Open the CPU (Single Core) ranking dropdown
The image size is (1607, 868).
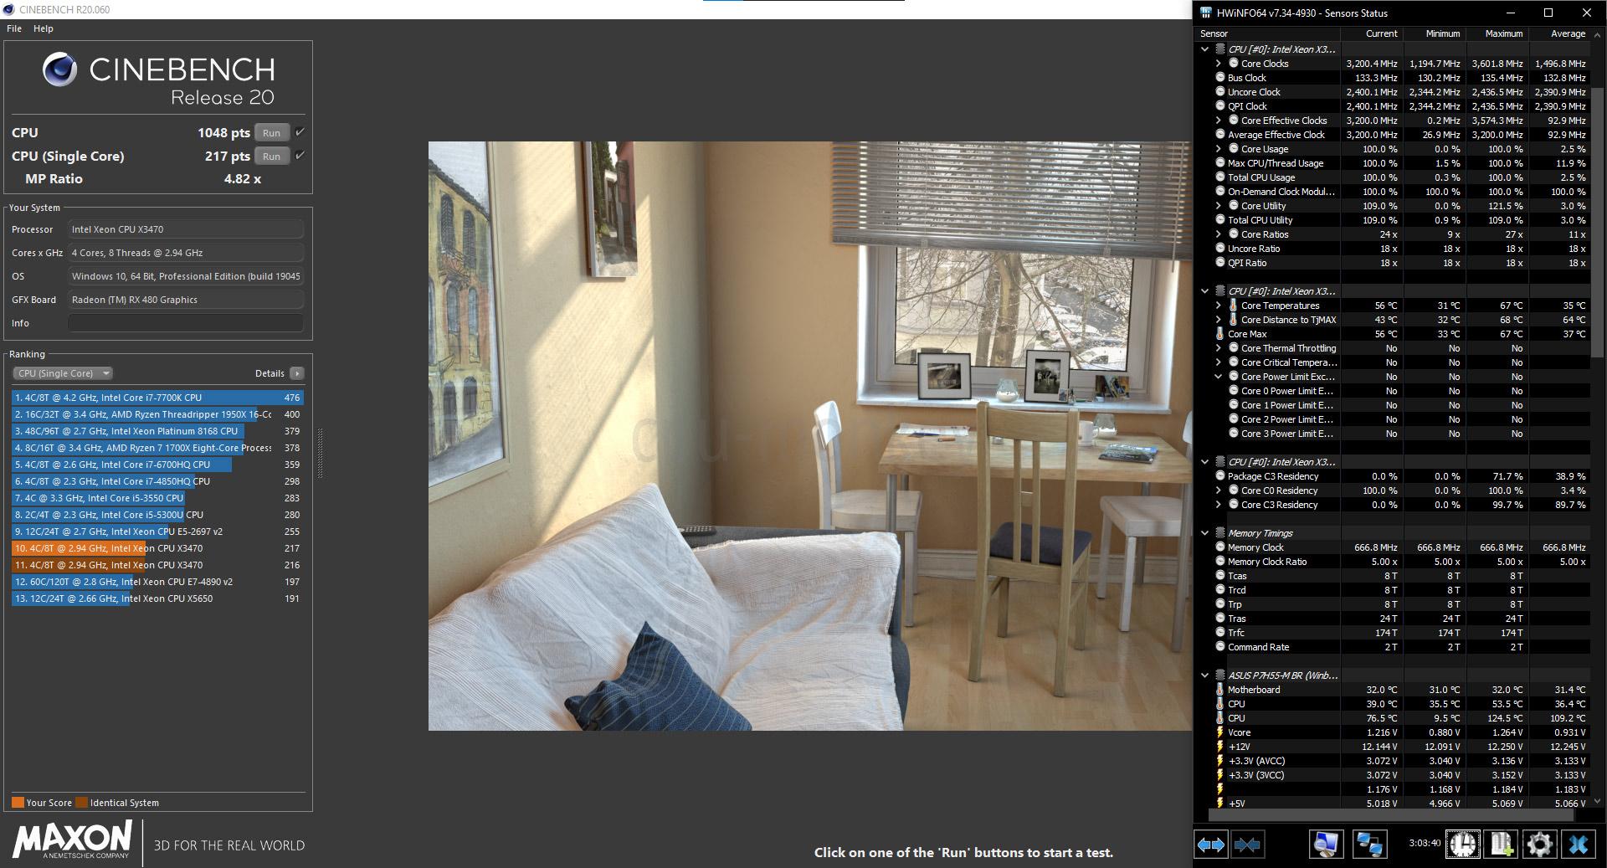click(63, 373)
